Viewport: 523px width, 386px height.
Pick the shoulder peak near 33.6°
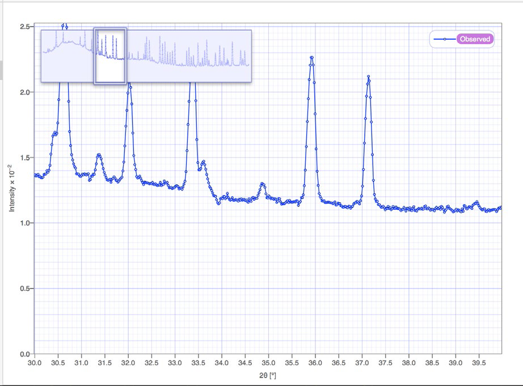203,162
